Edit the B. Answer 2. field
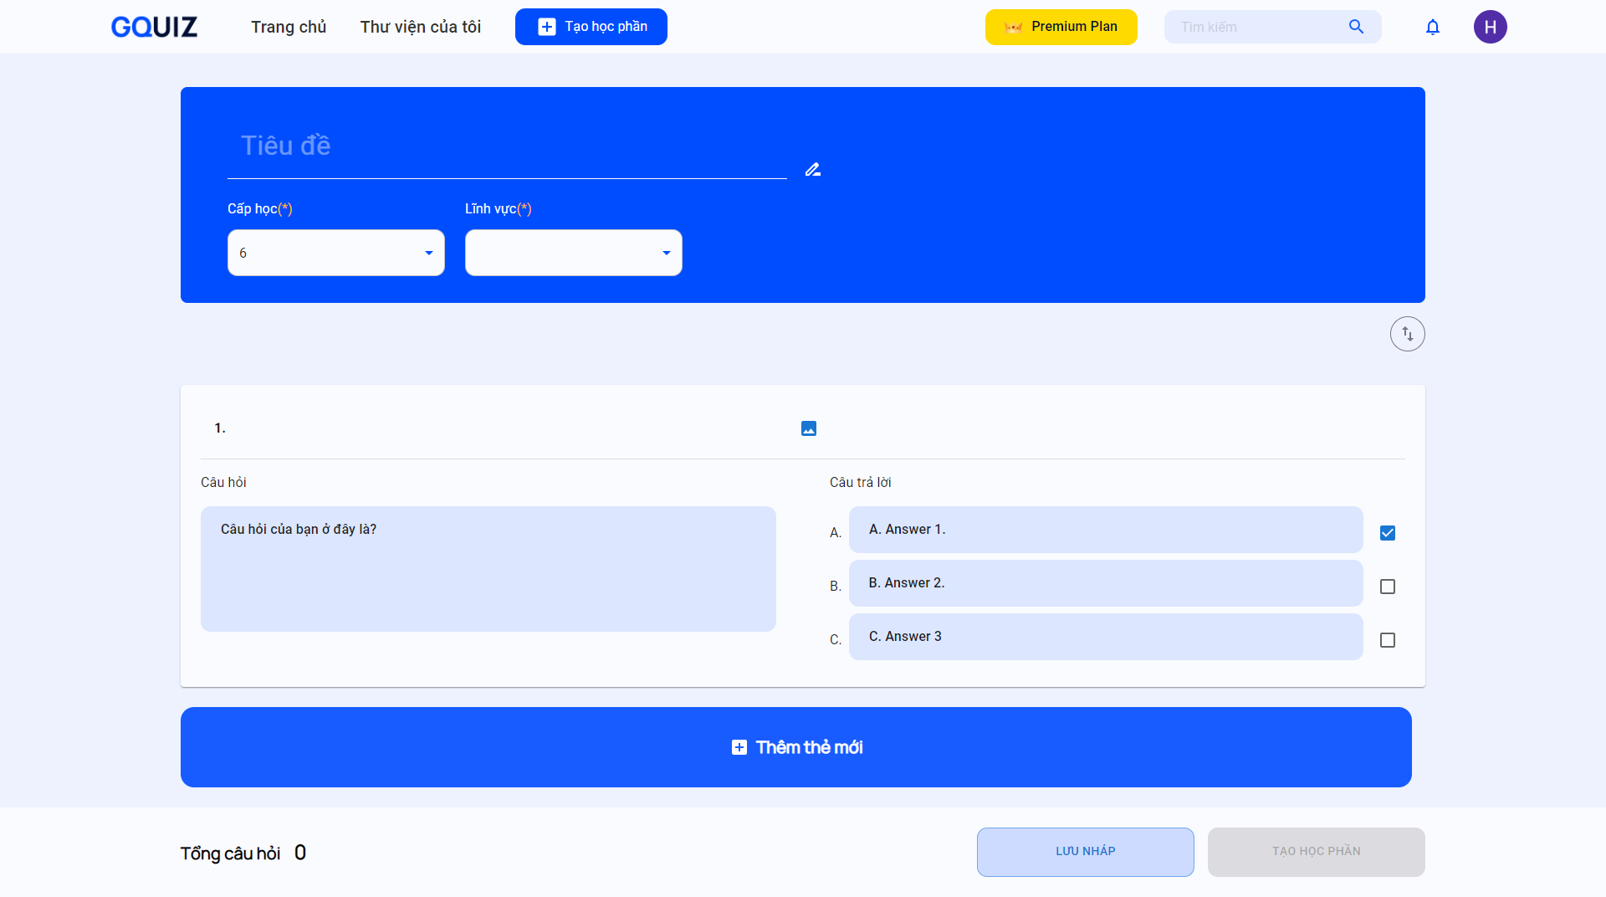 pos(1105,583)
